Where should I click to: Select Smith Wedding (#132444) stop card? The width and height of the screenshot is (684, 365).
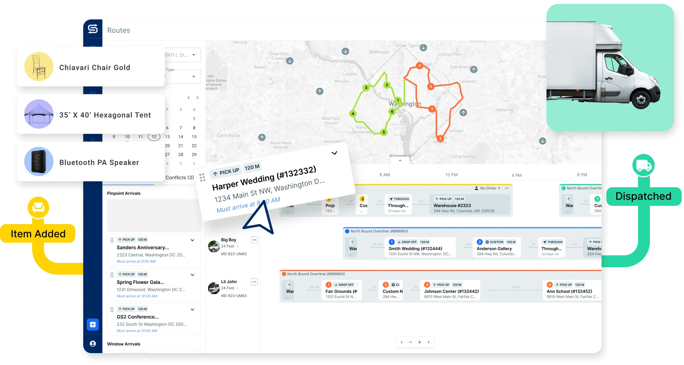[x=420, y=248]
